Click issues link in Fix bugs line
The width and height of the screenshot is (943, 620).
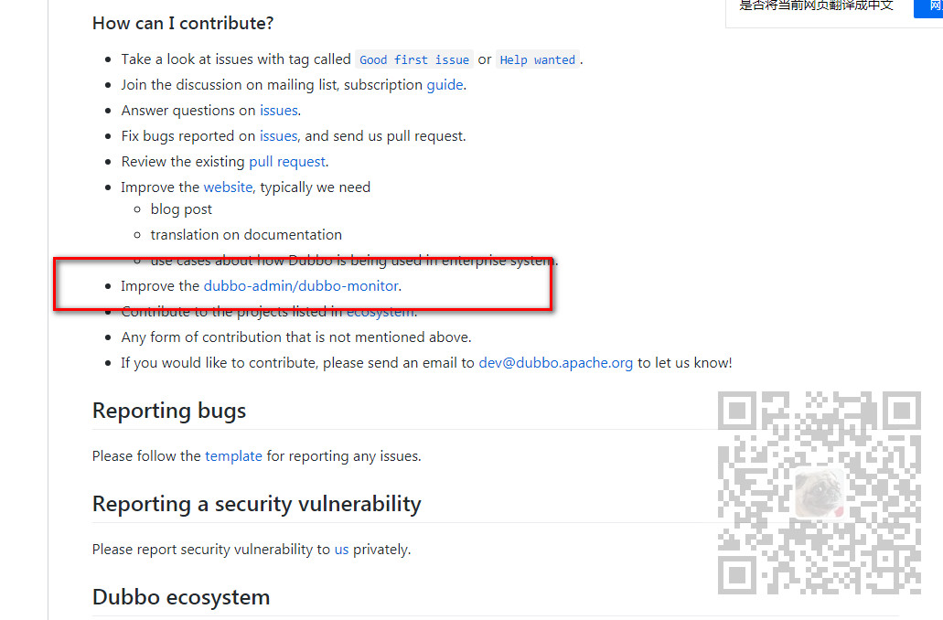coord(278,136)
